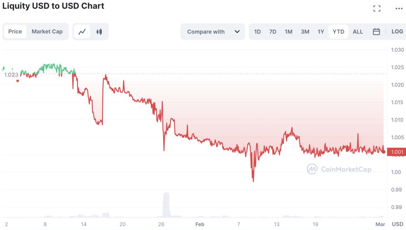Select the Price view toggle
The width and height of the screenshot is (406, 230).
point(15,32)
